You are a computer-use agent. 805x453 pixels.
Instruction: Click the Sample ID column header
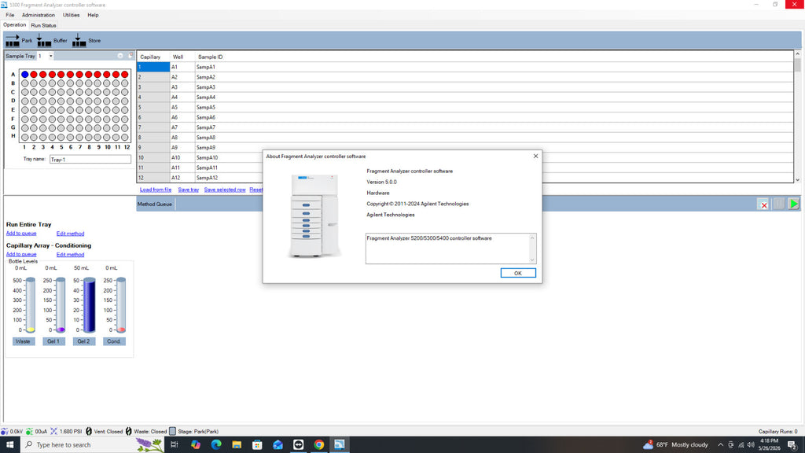[211, 57]
